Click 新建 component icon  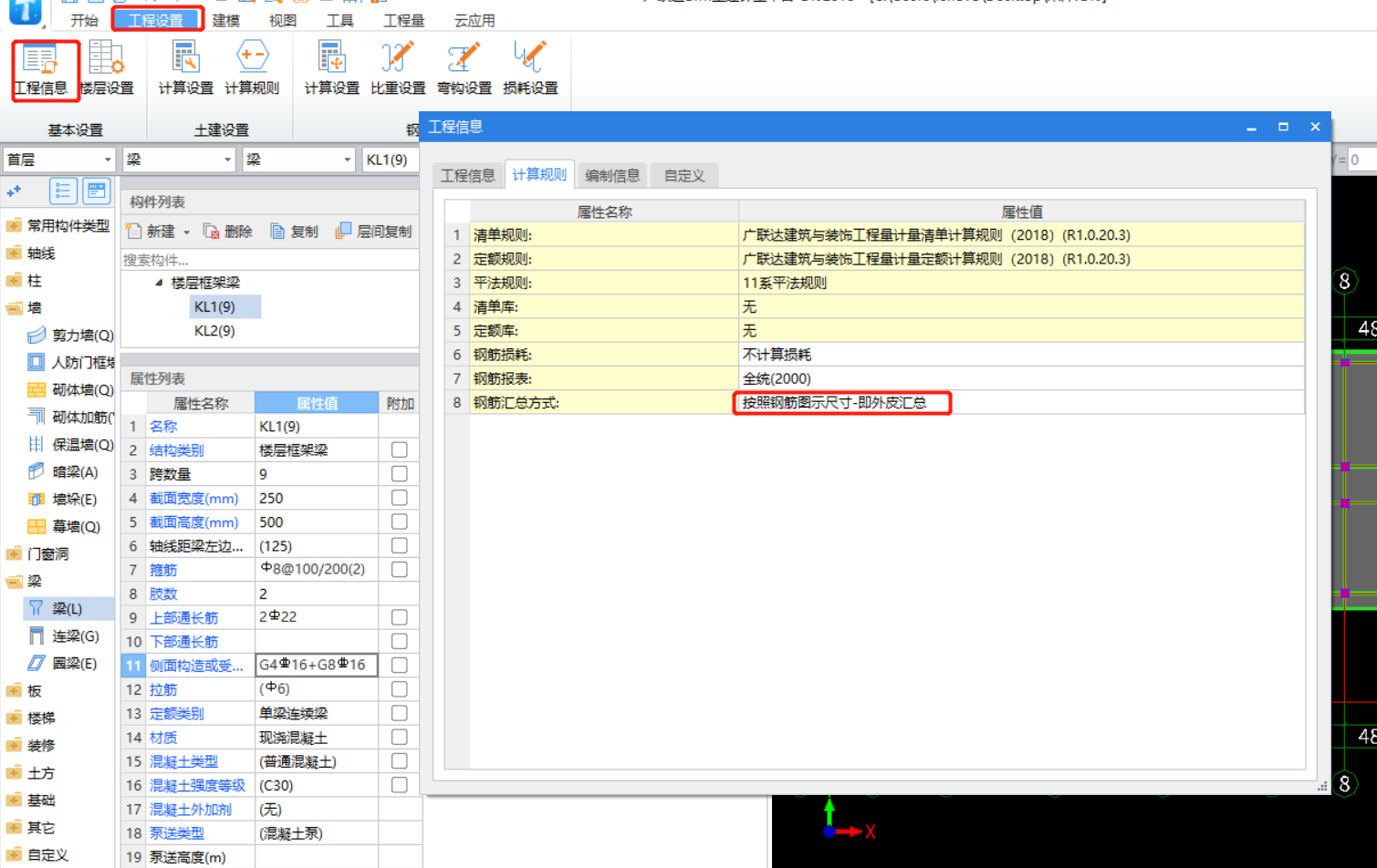134,232
